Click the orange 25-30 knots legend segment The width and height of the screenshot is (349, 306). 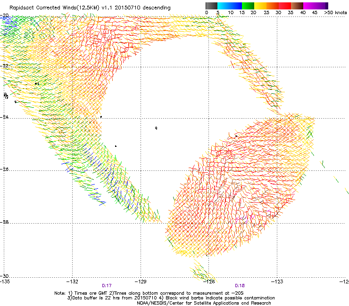[273, 6]
